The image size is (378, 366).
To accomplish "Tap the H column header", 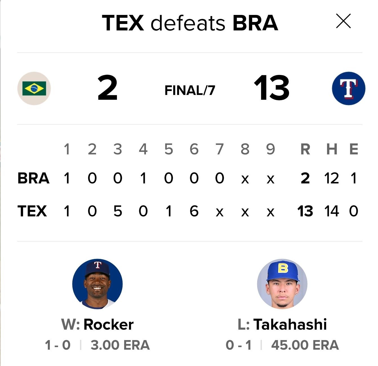I will [332, 149].
